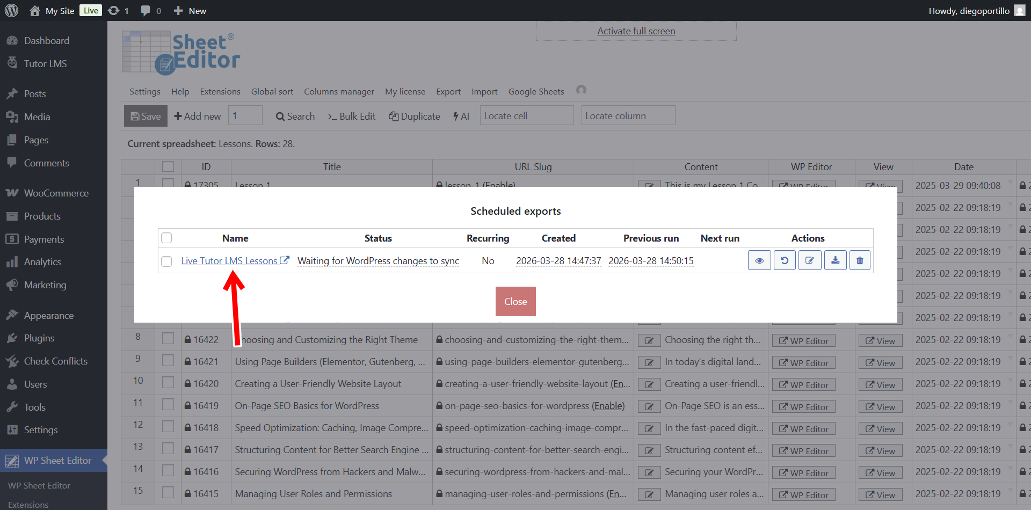The image size is (1031, 510).
Task: Select all scheduled exports with header checkbox
Action: [166, 238]
